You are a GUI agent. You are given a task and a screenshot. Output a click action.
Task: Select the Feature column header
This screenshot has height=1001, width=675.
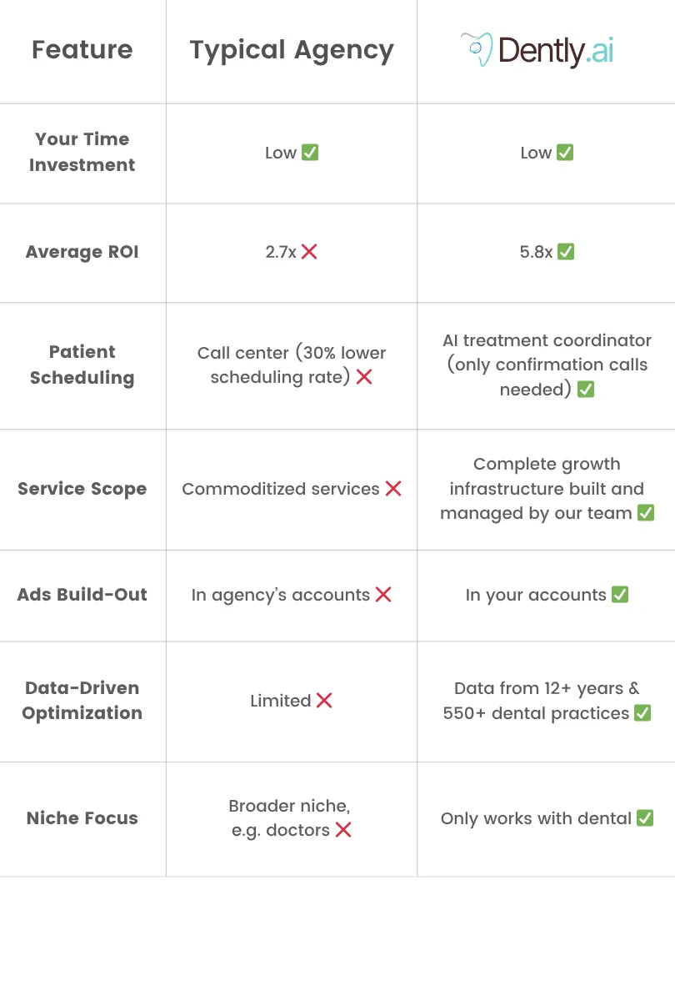tap(82, 49)
